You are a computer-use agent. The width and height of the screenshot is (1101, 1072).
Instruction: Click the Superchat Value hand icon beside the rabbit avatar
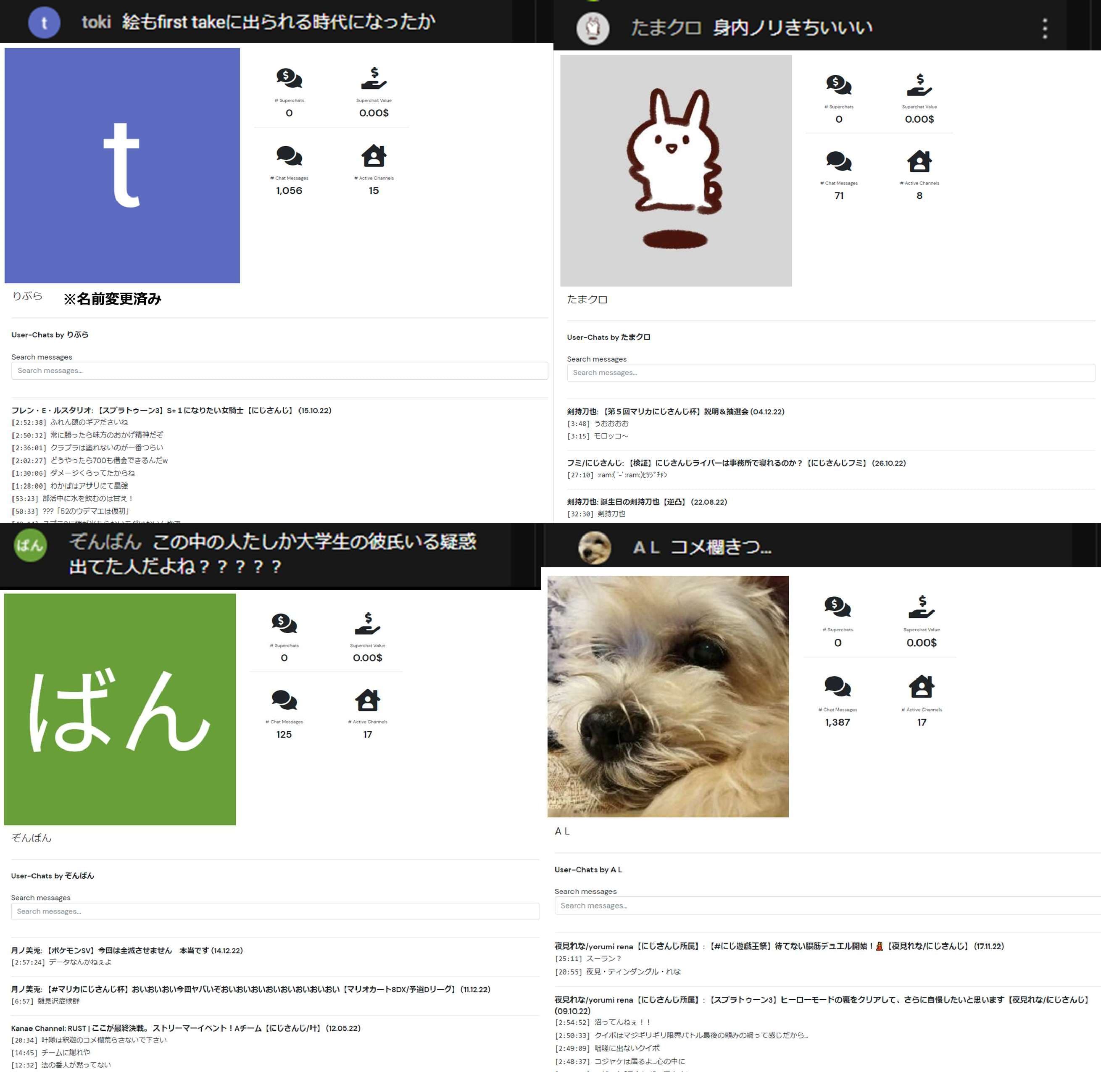point(919,84)
